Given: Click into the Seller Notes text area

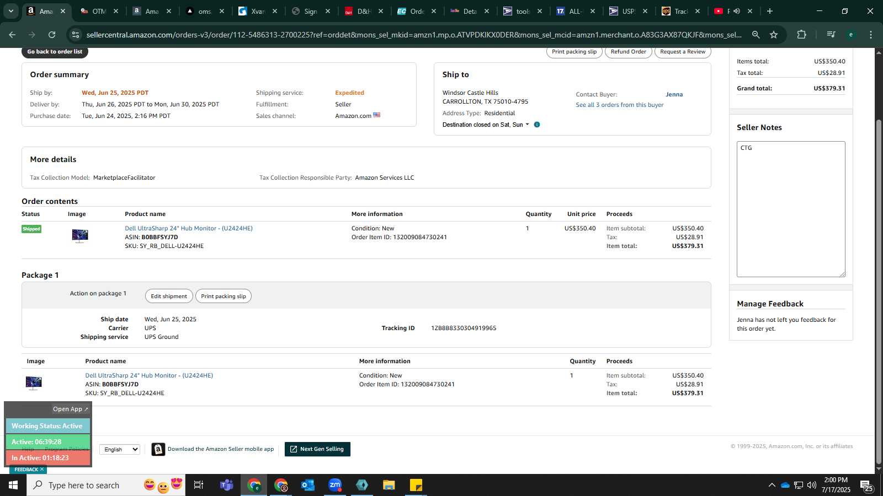Looking at the screenshot, I should (x=791, y=209).
